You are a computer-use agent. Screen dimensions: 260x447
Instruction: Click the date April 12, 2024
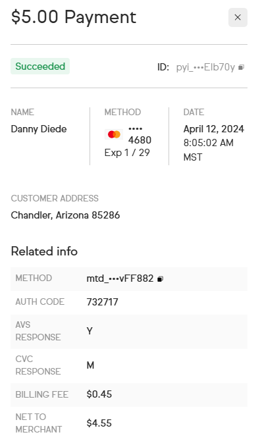(x=213, y=129)
